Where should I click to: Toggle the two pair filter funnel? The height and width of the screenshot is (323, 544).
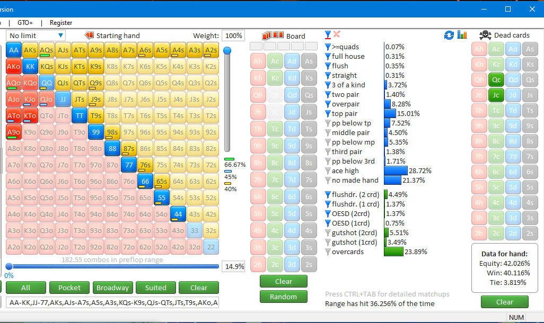pos(328,94)
